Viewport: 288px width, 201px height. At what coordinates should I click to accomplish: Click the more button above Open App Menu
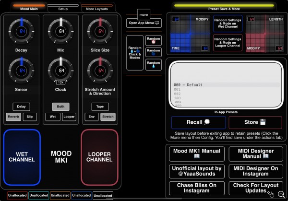pyautogui.click(x=144, y=14)
